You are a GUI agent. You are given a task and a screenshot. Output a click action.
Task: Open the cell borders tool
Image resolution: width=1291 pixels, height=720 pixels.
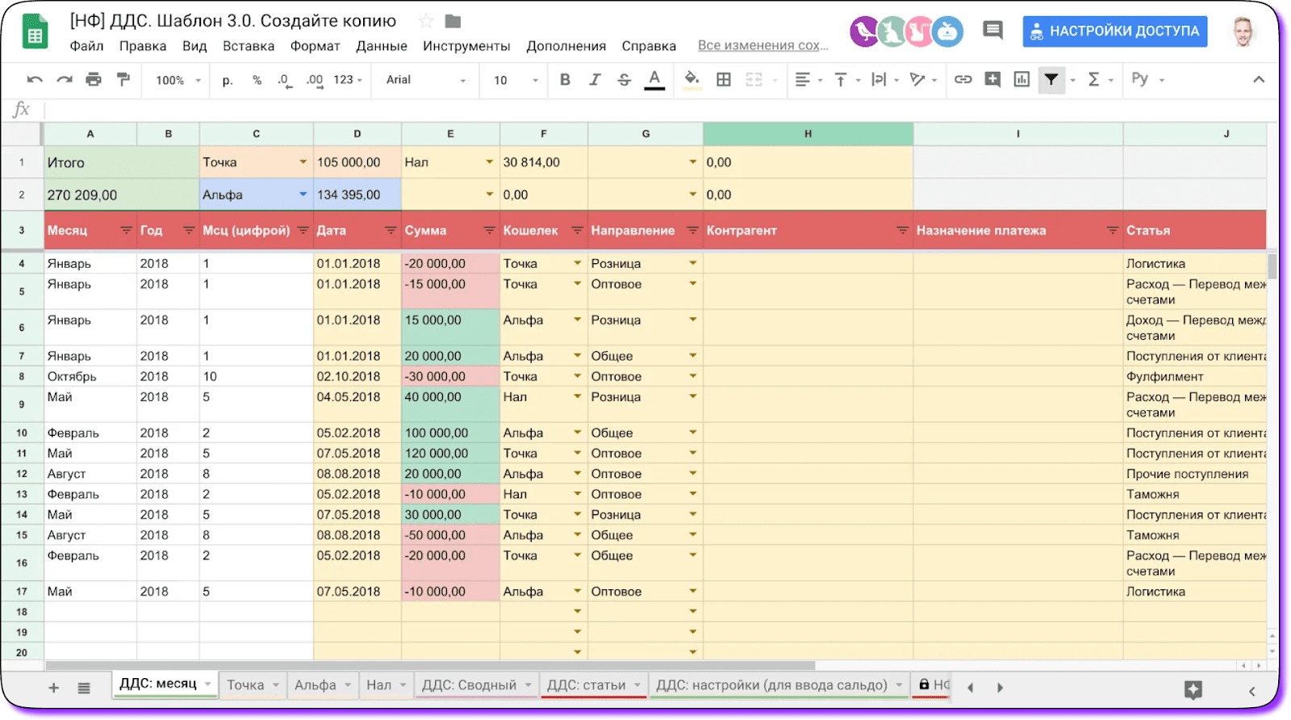(x=724, y=79)
